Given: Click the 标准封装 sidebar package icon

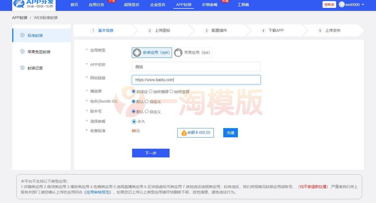Looking at the screenshot, I should (22, 35).
